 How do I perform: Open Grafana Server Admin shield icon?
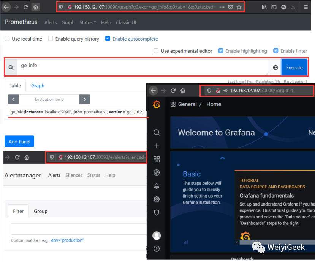click(157, 212)
